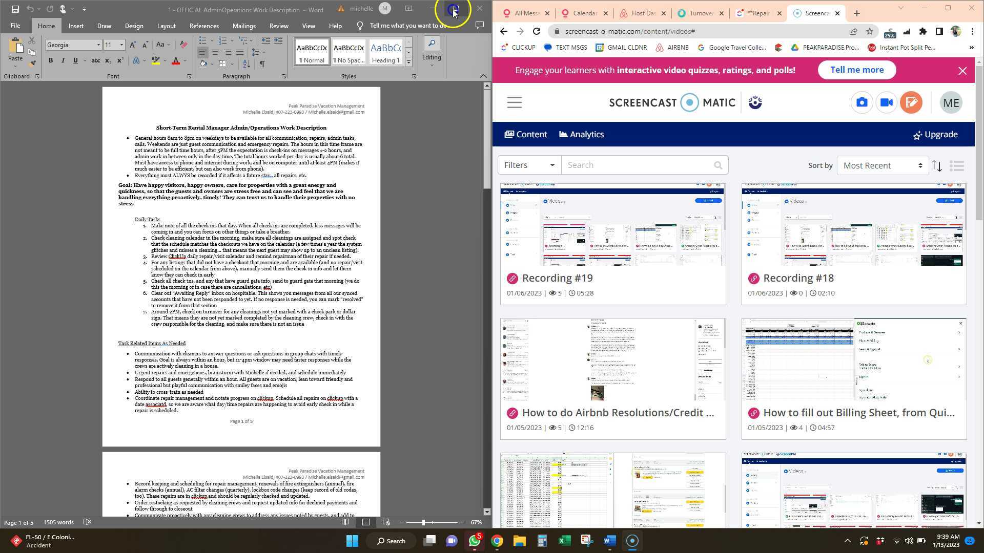The image size is (984, 553).
Task: Open the Insert ribbon tab
Action: (x=76, y=26)
